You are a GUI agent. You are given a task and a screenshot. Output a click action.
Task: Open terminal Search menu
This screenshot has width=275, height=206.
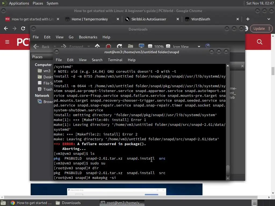tap(97, 60)
